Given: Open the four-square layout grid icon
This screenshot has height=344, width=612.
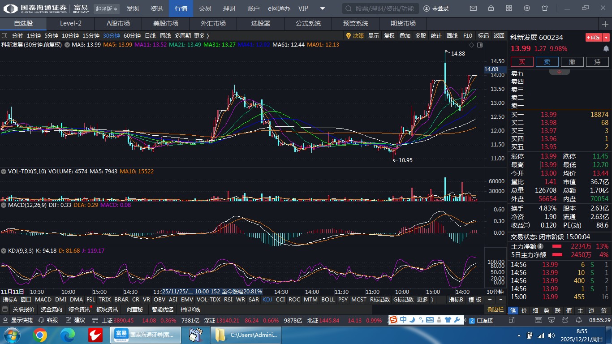Looking at the screenshot, I should point(509,9).
